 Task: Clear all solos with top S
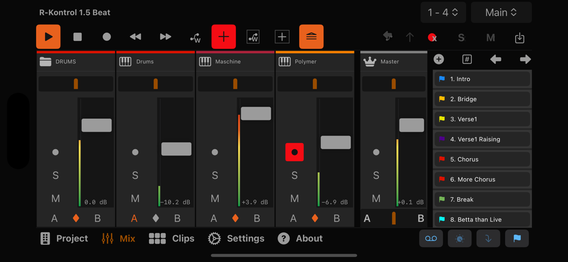tap(461, 38)
